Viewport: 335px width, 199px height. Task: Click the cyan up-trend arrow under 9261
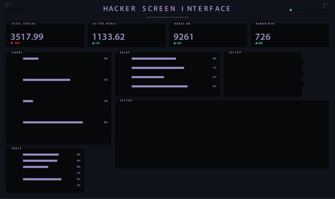175,43
